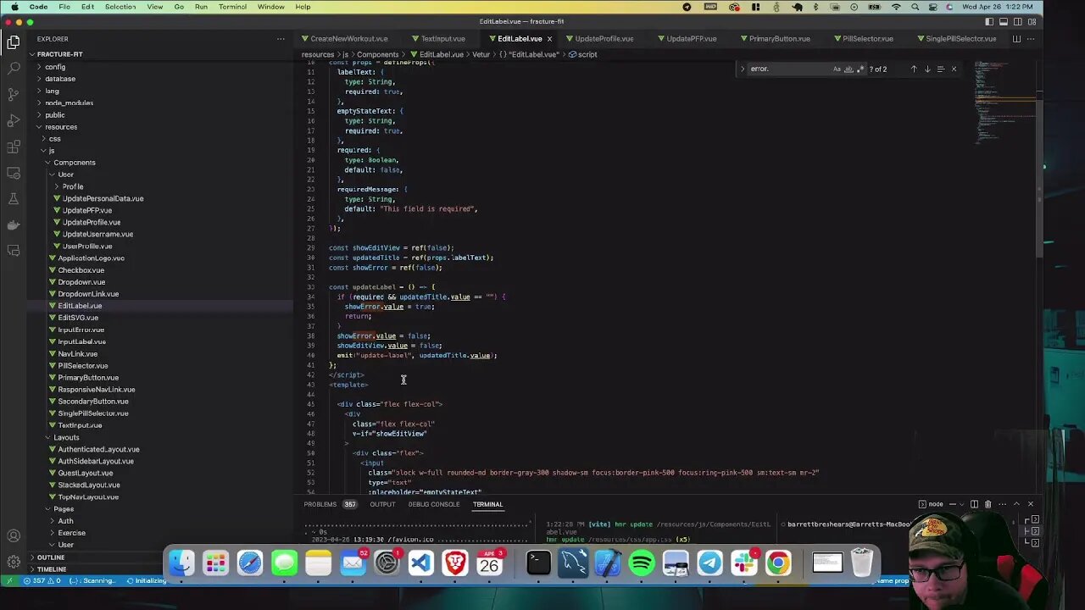The width and height of the screenshot is (1085, 610).
Task: Open Slack from the Dock
Action: coord(744,563)
